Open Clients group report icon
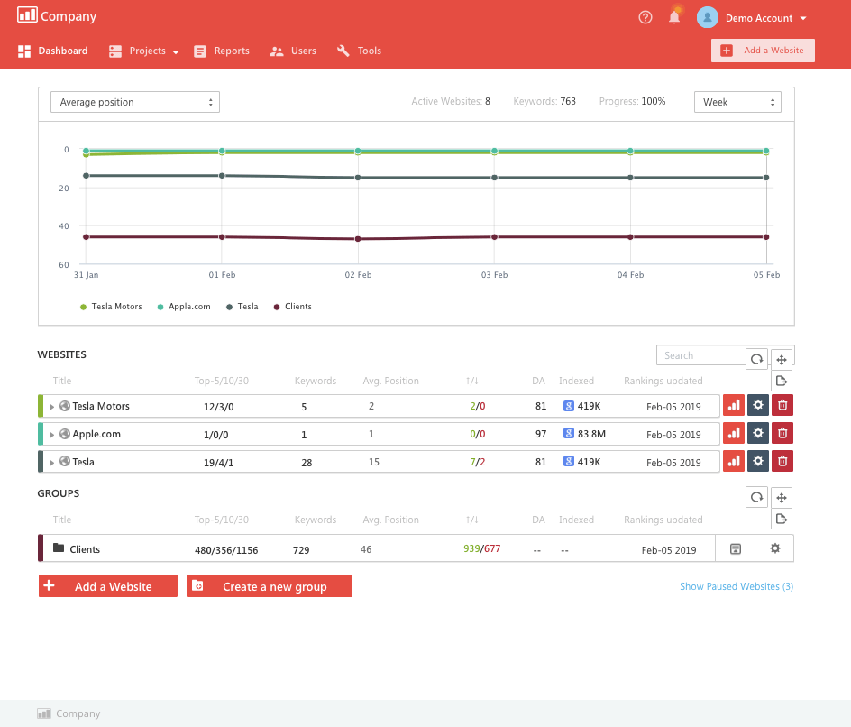The height and width of the screenshot is (727, 851). [736, 549]
